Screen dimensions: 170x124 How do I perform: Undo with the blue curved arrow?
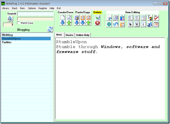(116, 24)
